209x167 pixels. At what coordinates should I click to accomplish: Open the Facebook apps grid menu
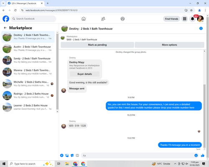coord(185,19)
